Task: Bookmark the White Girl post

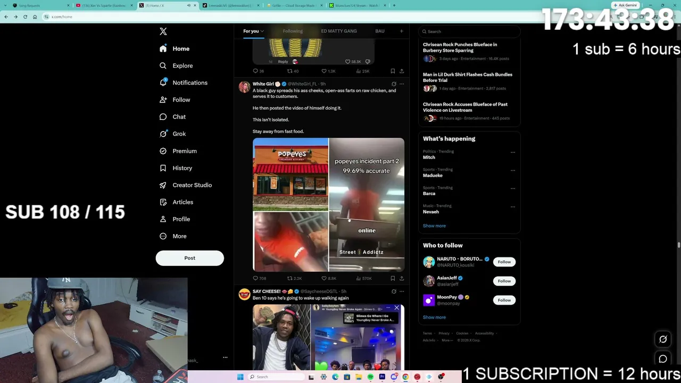Action: coord(393,278)
